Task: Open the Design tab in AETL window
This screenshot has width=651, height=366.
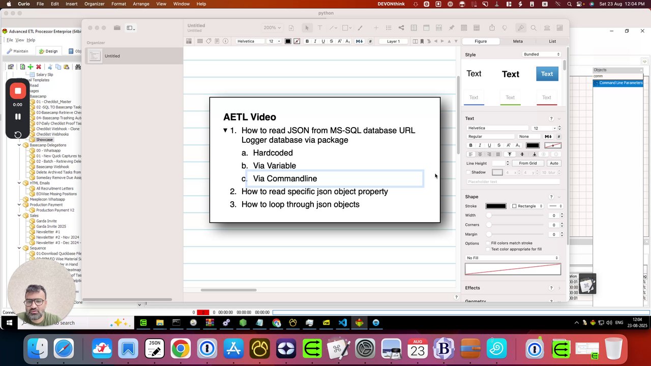Action: (48, 51)
